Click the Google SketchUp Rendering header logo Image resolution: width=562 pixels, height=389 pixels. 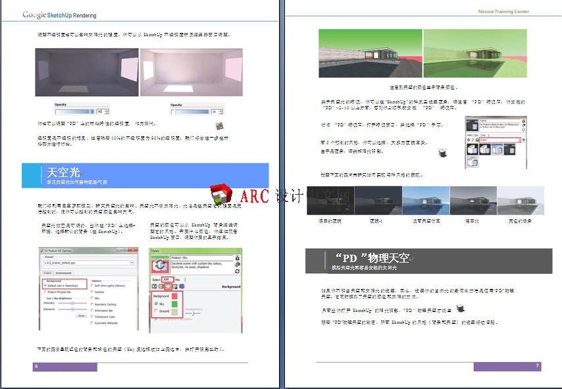(59, 15)
